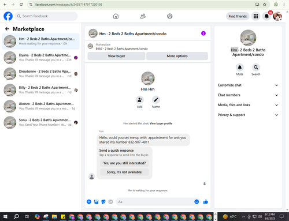Open Dieudonne conversation
Viewport: 289px width, 221px height.
point(40,74)
